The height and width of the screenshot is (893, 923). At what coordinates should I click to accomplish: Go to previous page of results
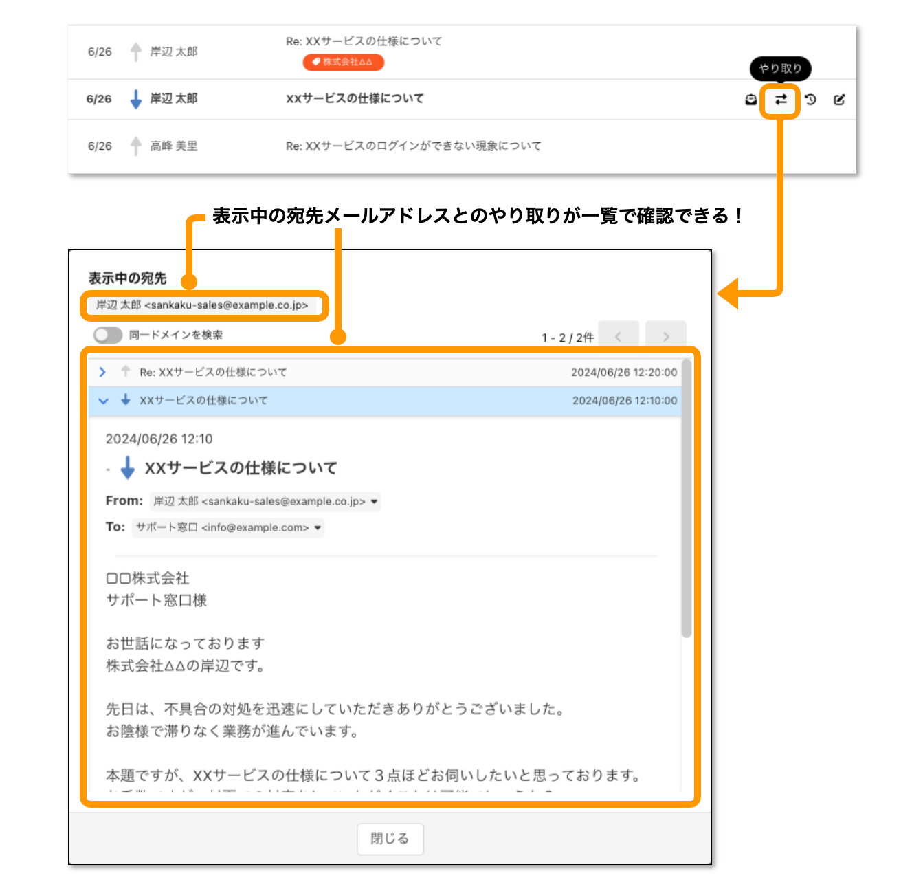619,336
